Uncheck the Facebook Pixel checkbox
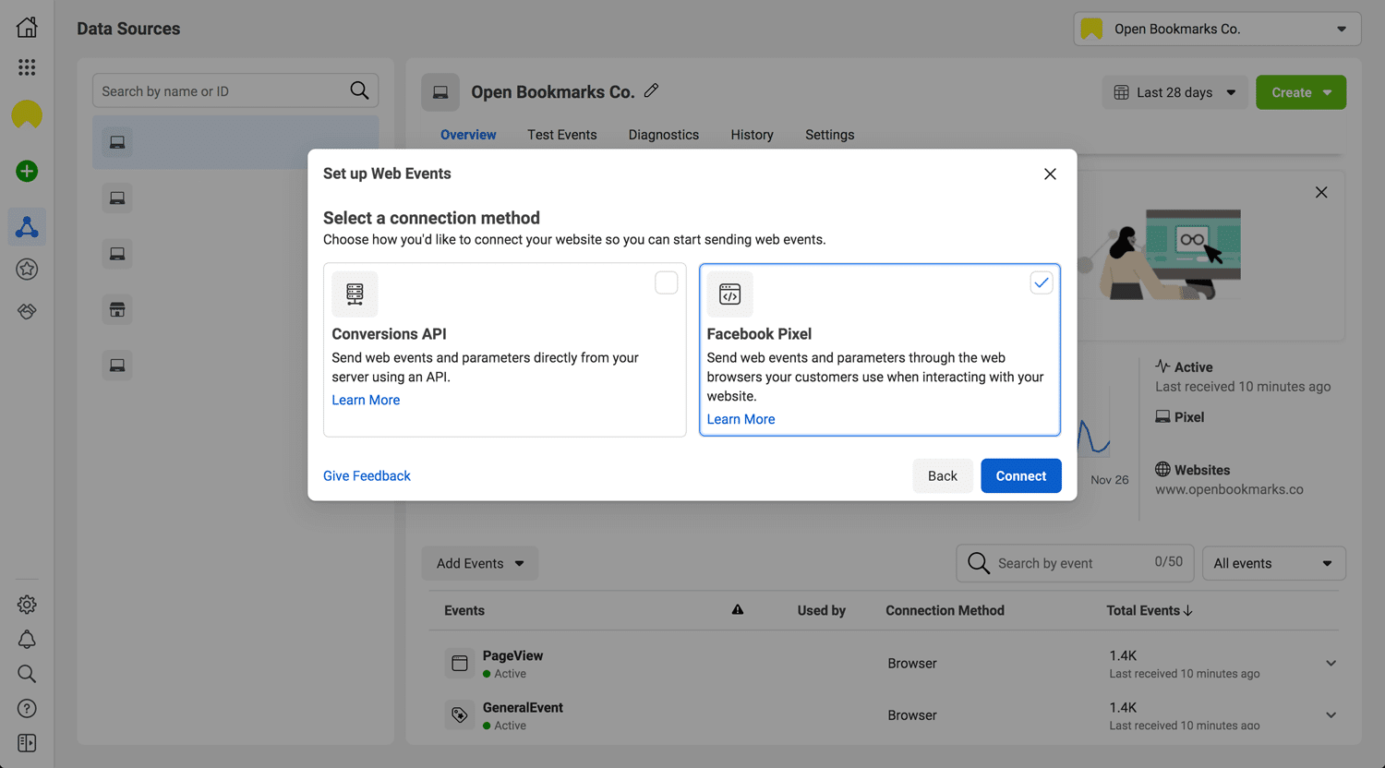This screenshot has height=768, width=1385. point(1041,282)
